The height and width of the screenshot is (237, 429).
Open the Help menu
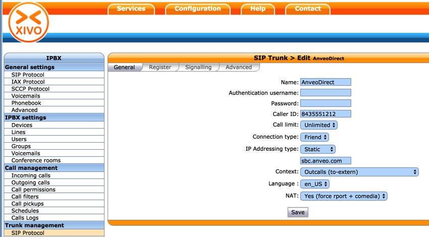[x=258, y=9]
